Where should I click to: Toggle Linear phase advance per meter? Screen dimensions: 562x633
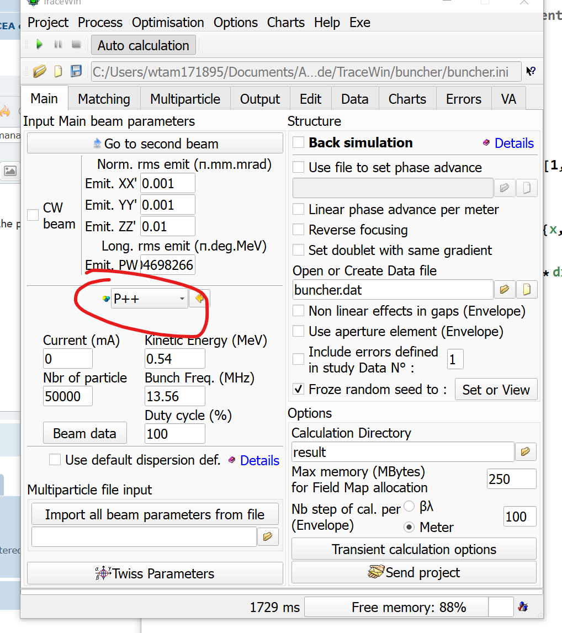coord(298,209)
